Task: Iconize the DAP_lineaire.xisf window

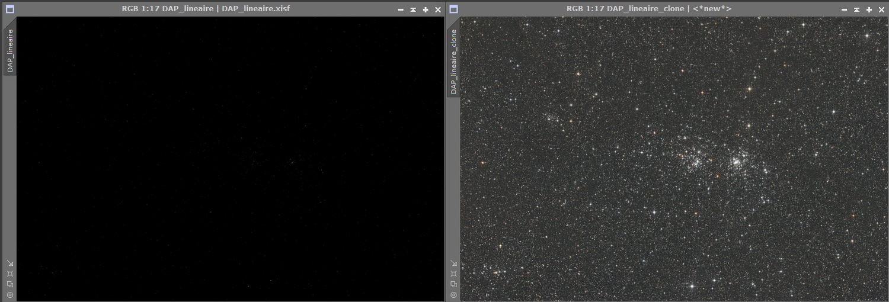Action: tap(401, 9)
